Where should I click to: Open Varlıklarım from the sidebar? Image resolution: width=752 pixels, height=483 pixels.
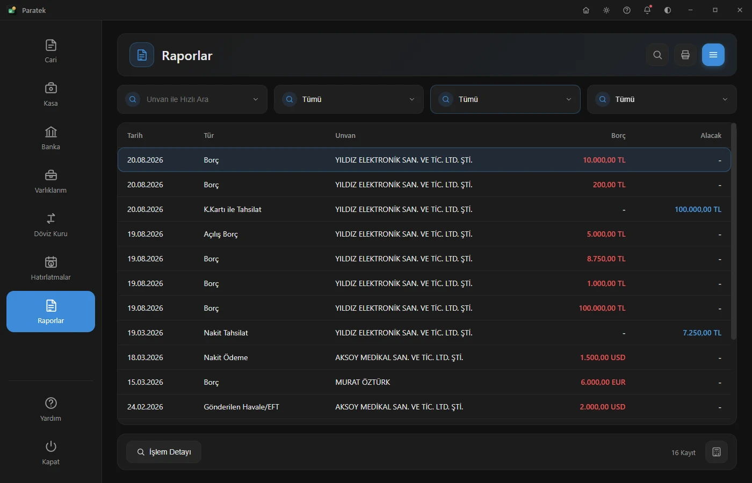tap(50, 182)
